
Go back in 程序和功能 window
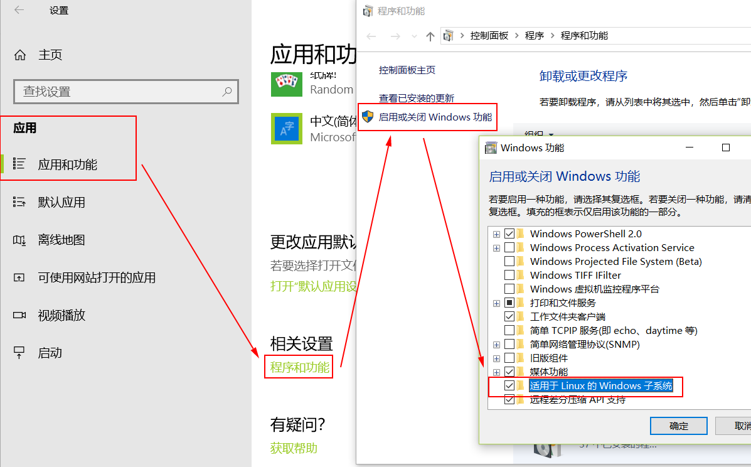[371, 36]
